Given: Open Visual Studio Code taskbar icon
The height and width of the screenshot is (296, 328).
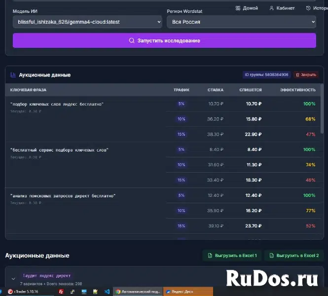Looking at the screenshot, I should (107, 292).
